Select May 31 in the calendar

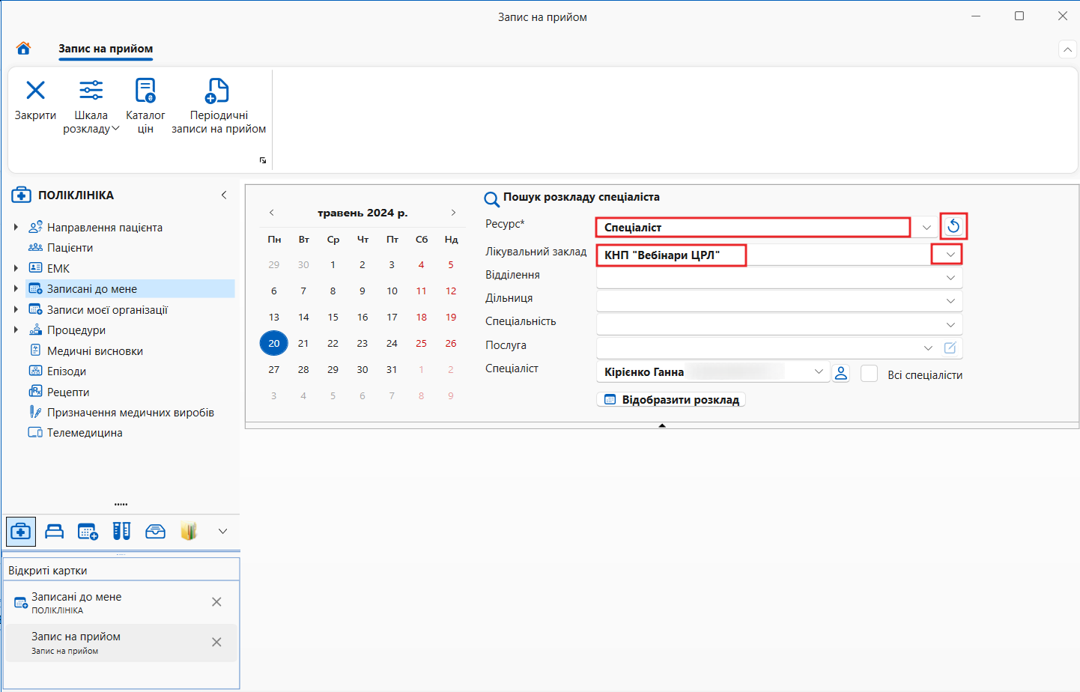click(392, 370)
